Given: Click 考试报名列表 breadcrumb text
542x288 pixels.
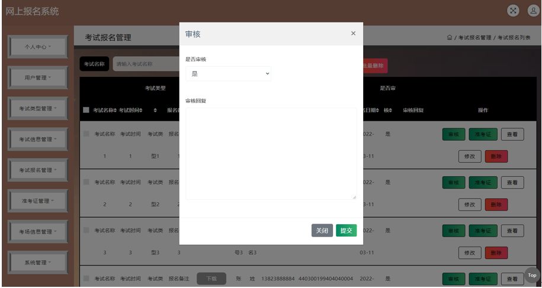Looking at the screenshot, I should (514, 37).
